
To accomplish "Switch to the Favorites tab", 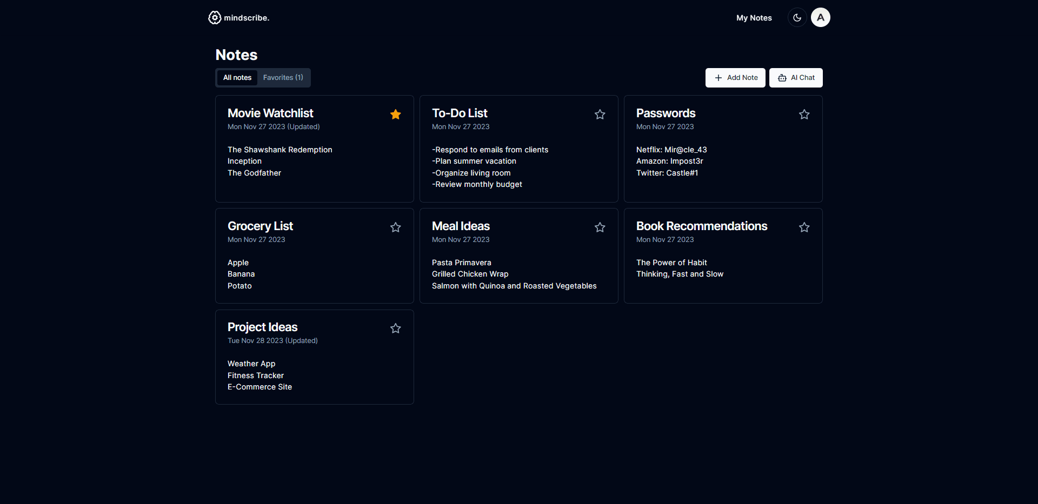I will point(283,78).
